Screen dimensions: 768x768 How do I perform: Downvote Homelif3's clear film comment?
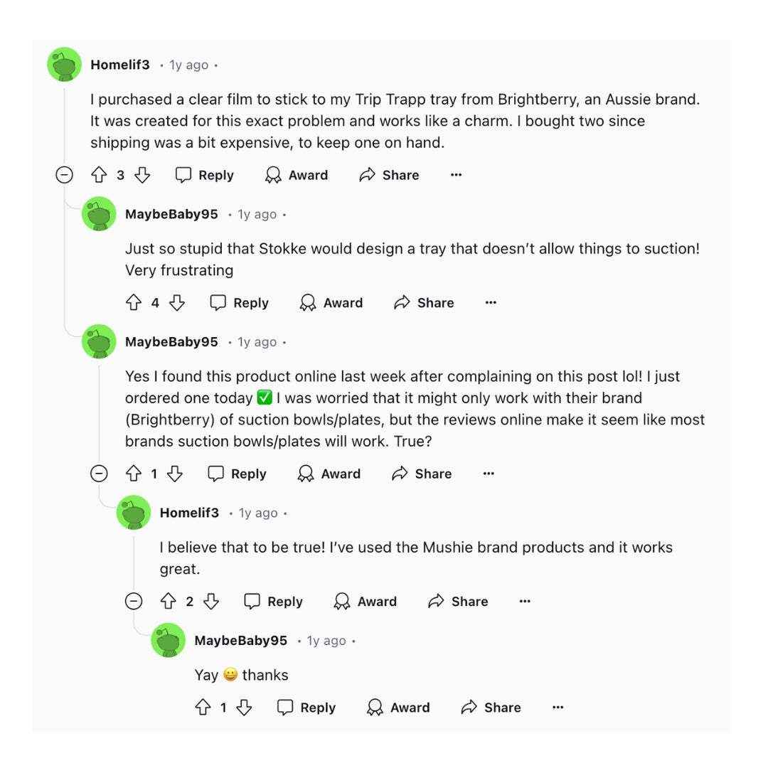pyautogui.click(x=142, y=175)
